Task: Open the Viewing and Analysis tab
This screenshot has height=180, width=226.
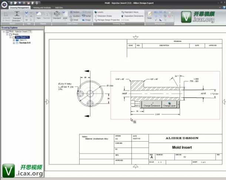Action: (x=42, y=8)
